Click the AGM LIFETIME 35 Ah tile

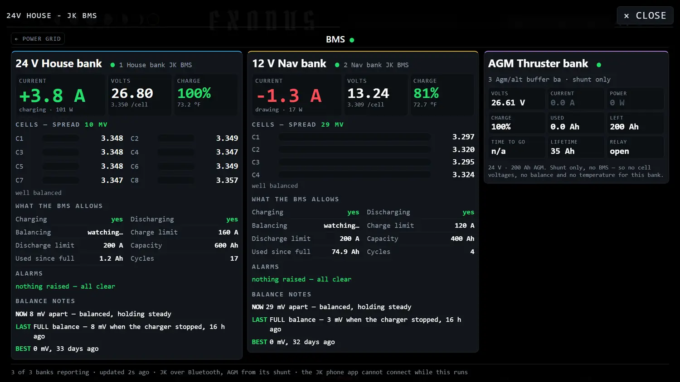coord(576,147)
